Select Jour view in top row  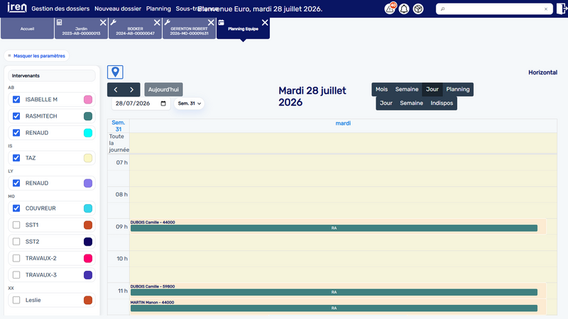432,89
